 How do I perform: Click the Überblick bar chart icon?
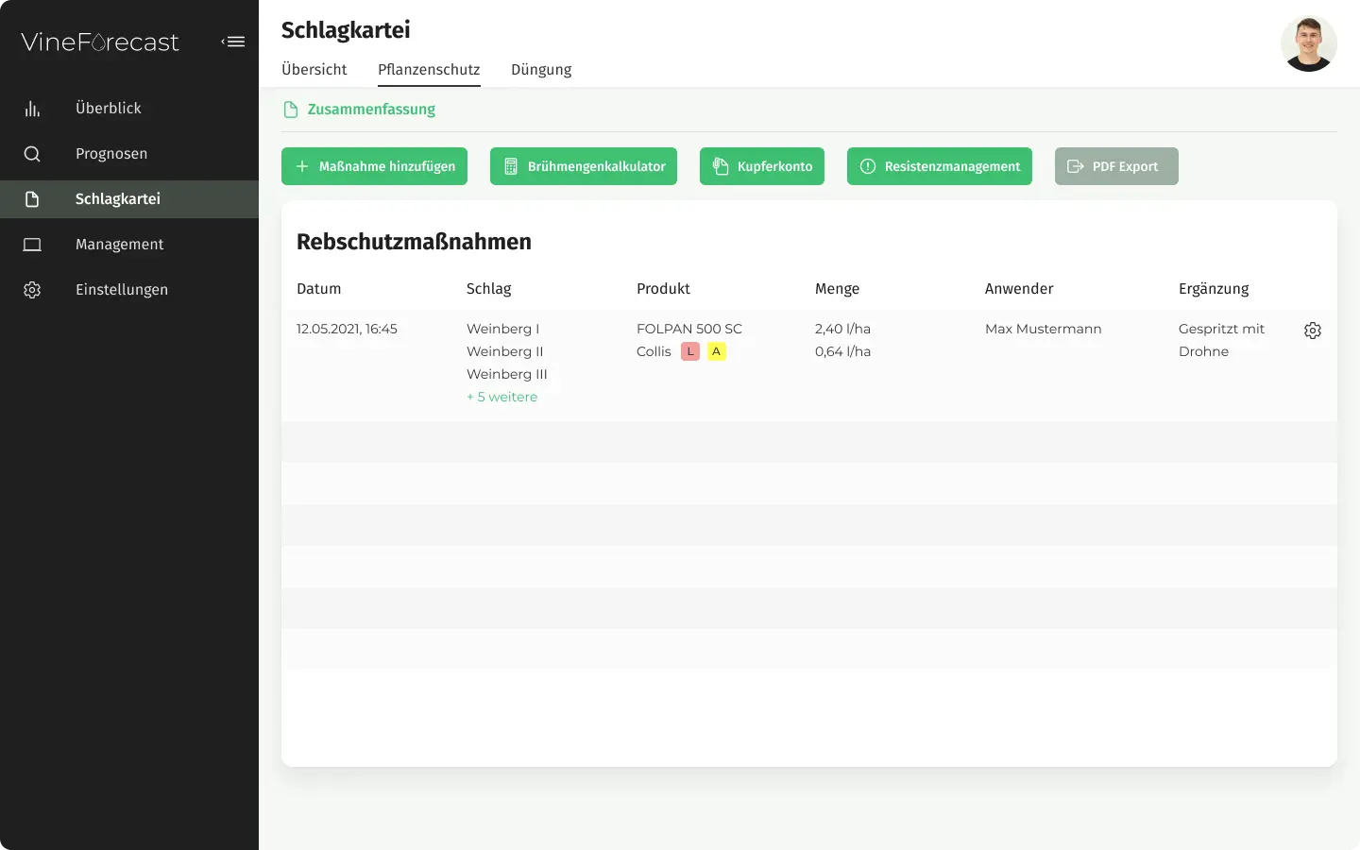pyautogui.click(x=32, y=109)
